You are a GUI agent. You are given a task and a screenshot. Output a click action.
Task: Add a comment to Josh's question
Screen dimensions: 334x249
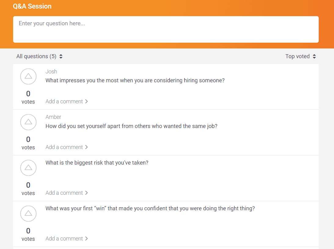click(x=64, y=101)
